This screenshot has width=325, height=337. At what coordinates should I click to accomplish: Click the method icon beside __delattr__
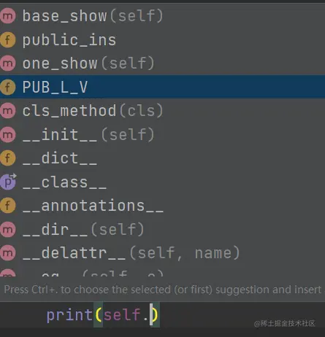pos(8,253)
